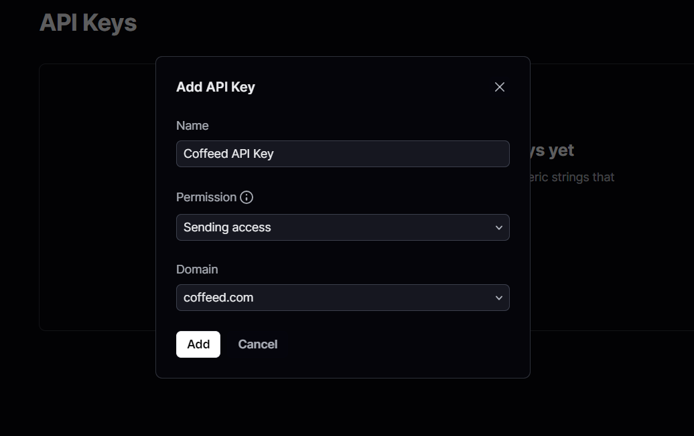Screen dimensions: 694x436
Task: Click the Add API Key dialog title
Action: (x=216, y=87)
